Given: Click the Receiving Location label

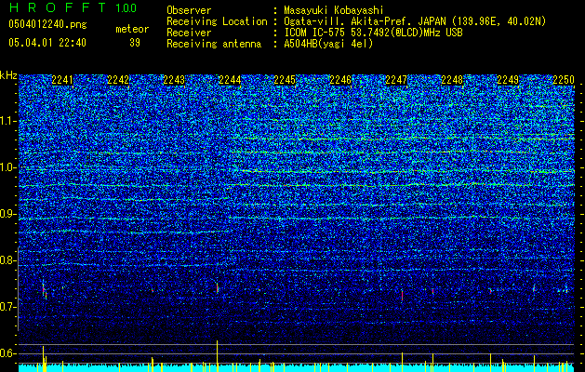Looking at the screenshot, I should (x=217, y=21).
